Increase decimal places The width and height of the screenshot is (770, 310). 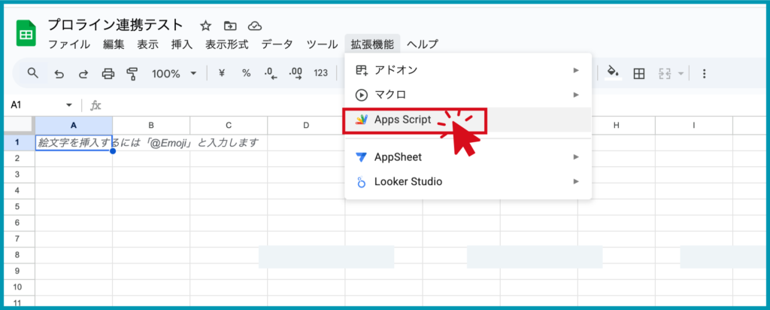[296, 73]
